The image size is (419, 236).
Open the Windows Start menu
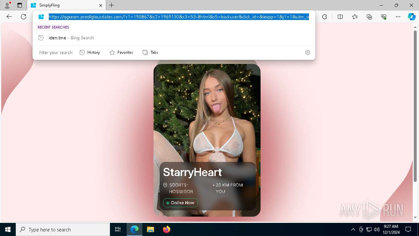point(8,229)
